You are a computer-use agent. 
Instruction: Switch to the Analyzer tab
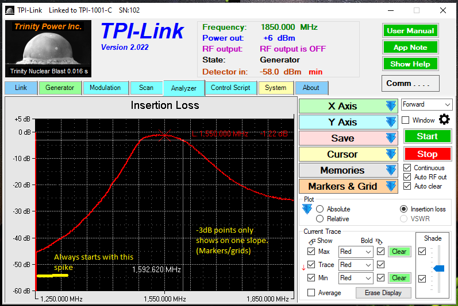184,88
